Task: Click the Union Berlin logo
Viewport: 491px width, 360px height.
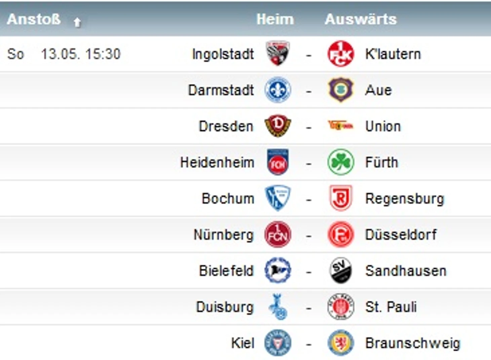Action: [340, 125]
